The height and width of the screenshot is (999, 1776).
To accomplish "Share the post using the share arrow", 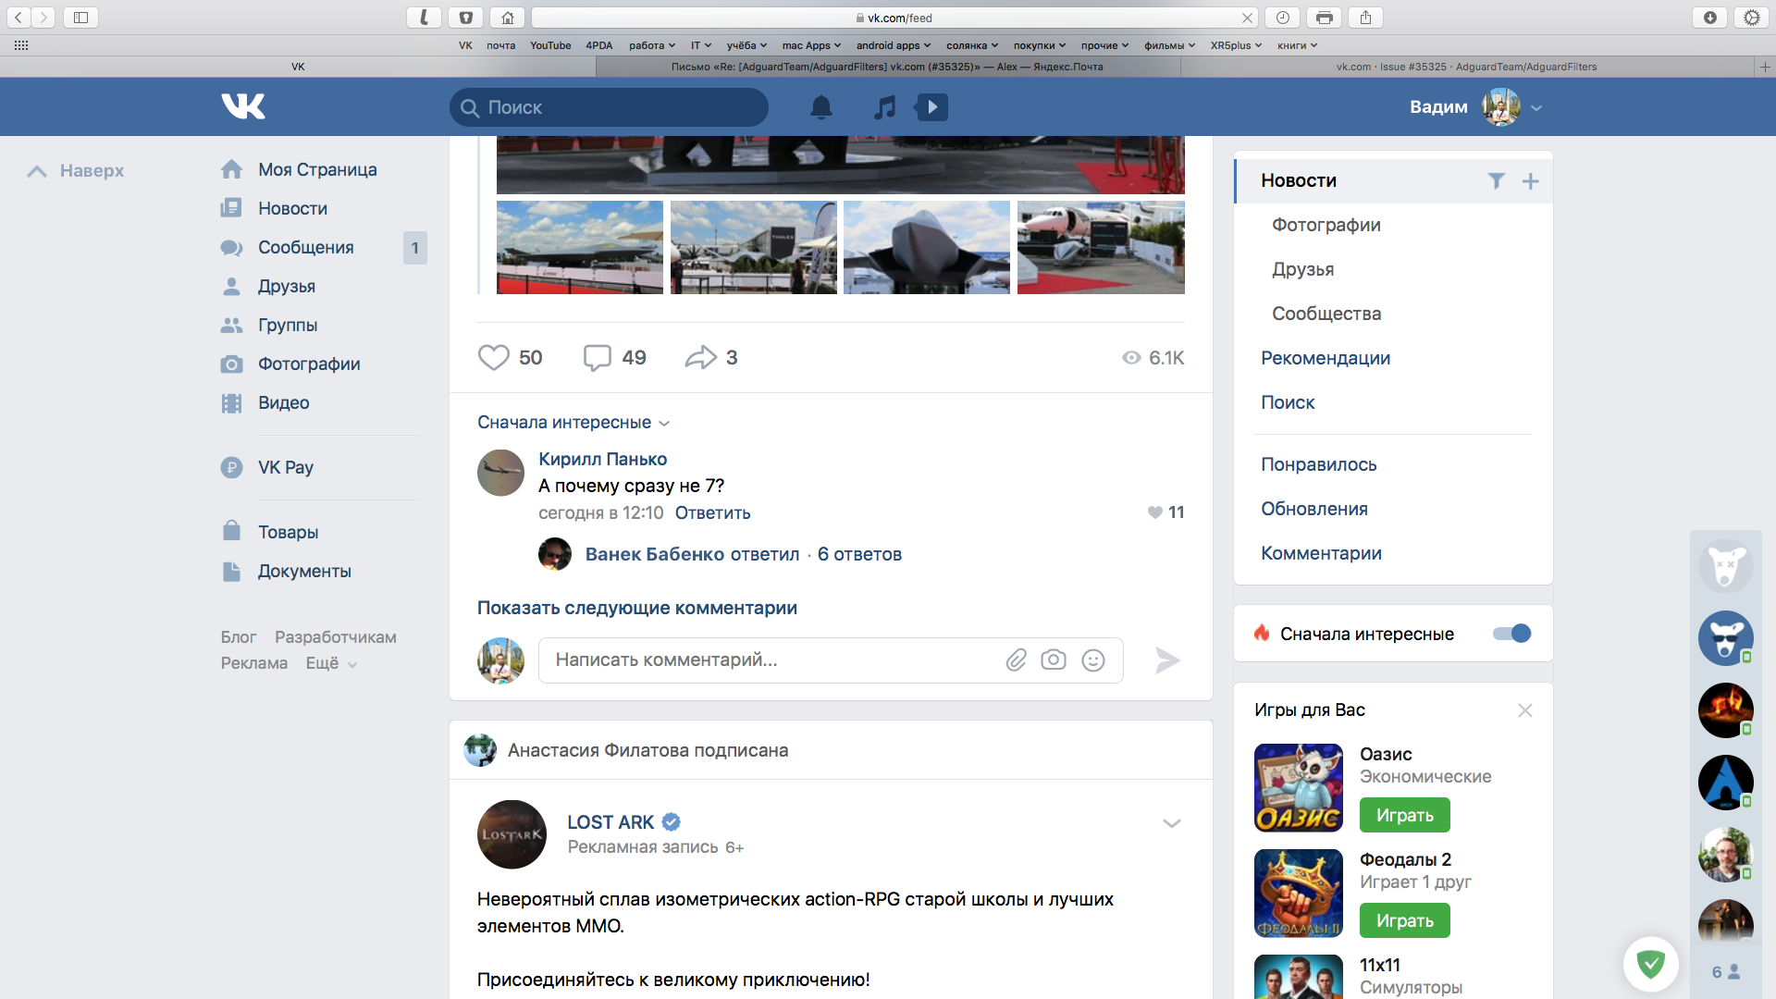I will coord(704,357).
